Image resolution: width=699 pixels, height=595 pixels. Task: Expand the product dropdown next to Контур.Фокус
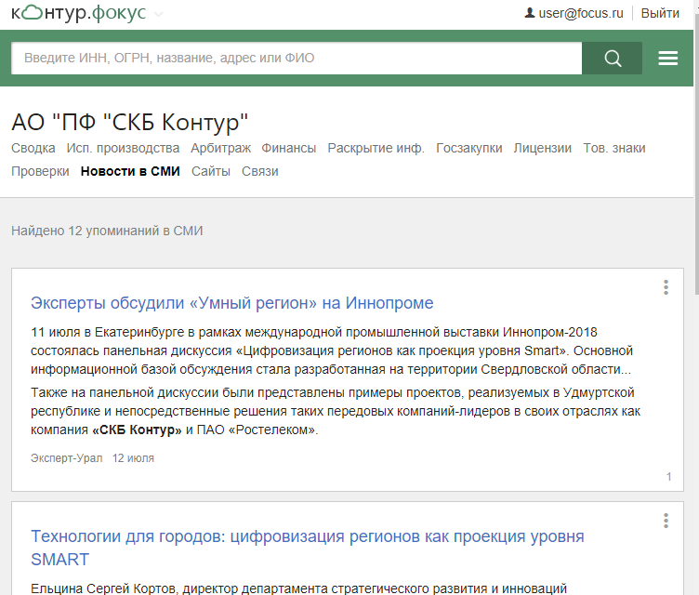click(x=158, y=15)
